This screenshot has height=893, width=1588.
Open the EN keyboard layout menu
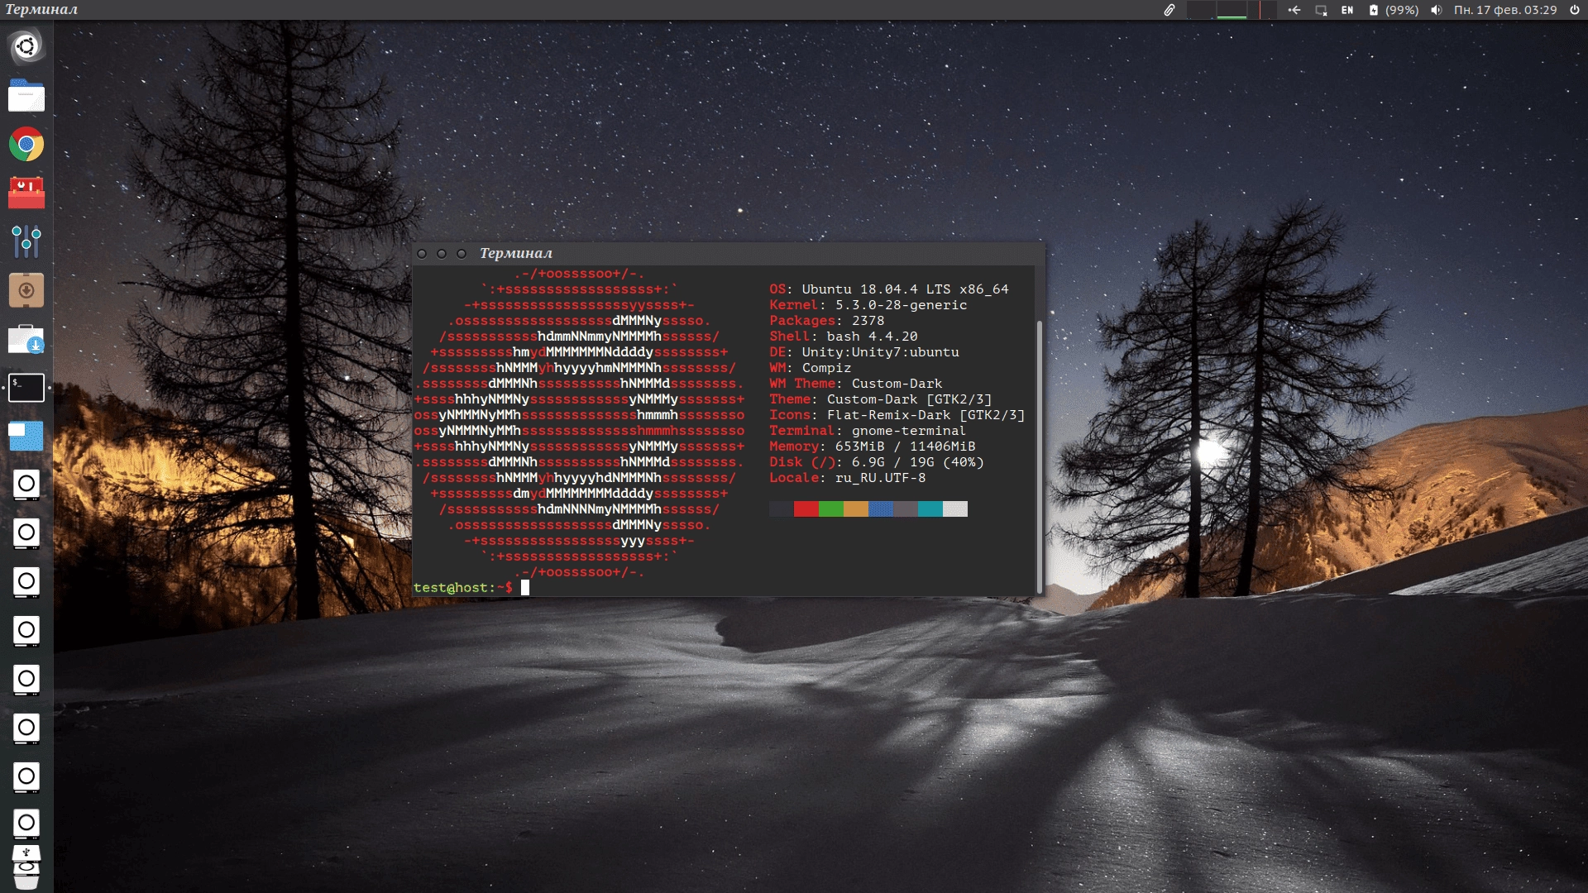pyautogui.click(x=1347, y=10)
